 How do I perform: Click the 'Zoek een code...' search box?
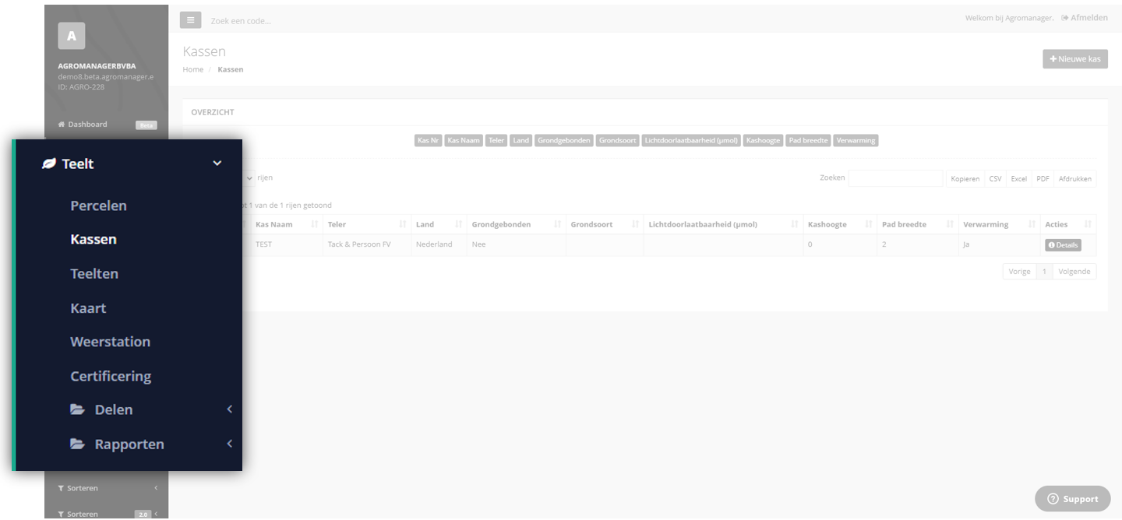click(242, 20)
